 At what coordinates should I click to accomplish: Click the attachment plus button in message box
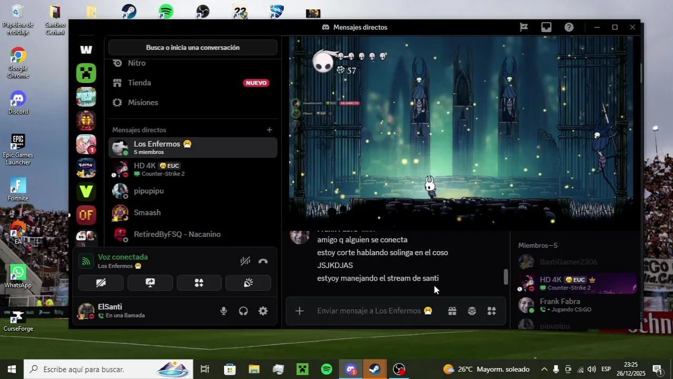point(299,311)
